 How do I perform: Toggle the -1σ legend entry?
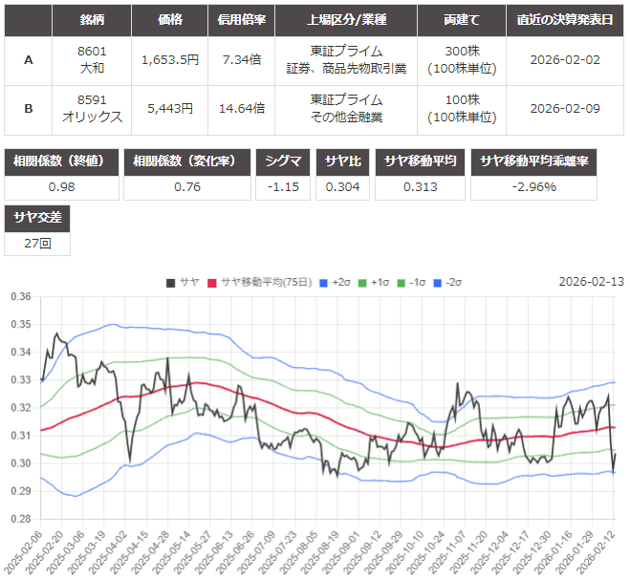415,282
